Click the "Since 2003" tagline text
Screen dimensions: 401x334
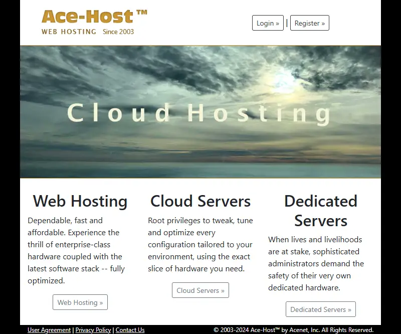pos(118,32)
